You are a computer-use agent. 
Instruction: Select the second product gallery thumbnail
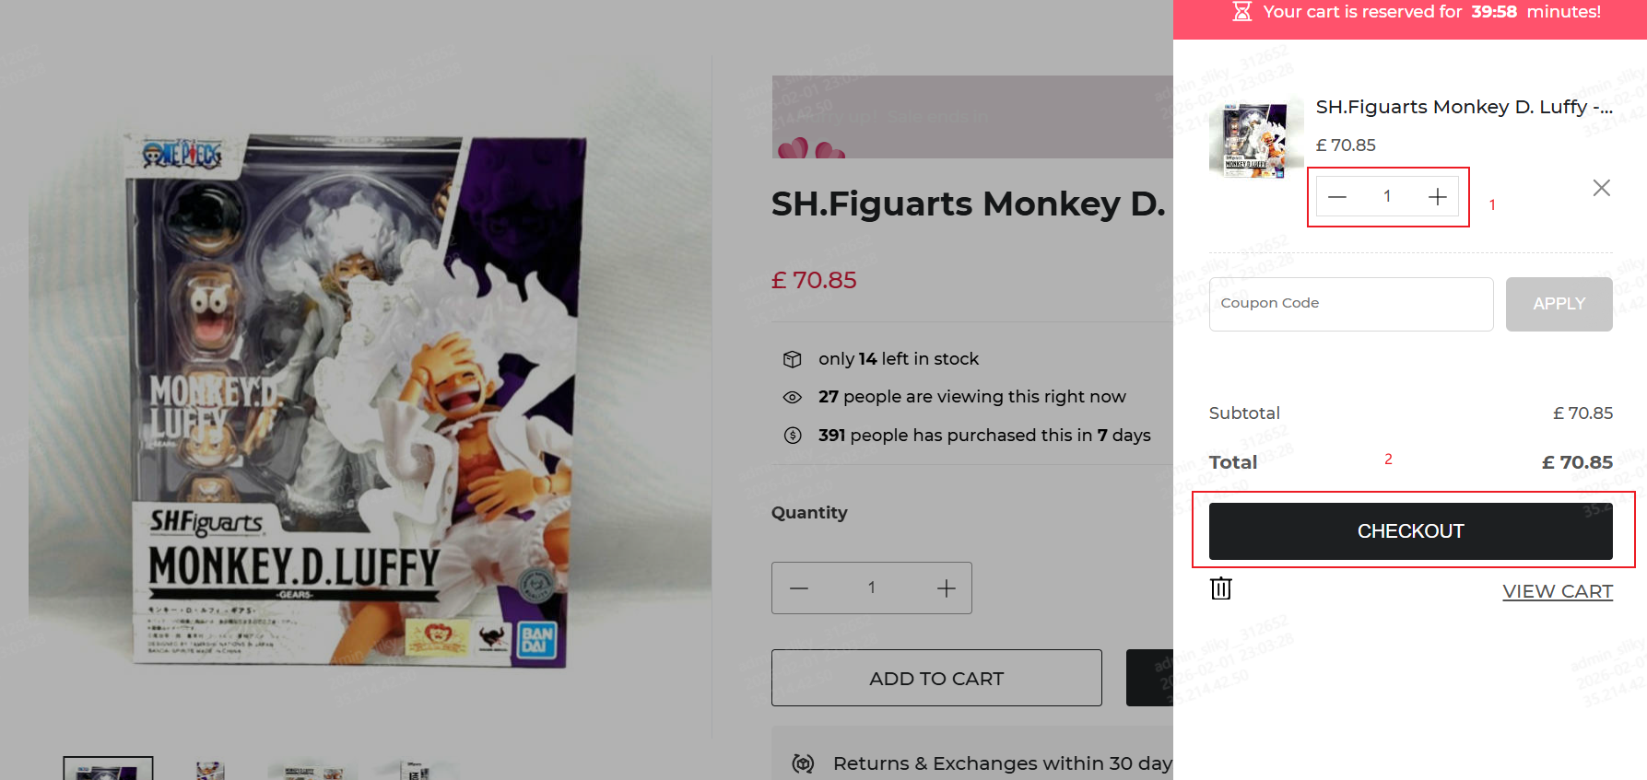click(210, 770)
